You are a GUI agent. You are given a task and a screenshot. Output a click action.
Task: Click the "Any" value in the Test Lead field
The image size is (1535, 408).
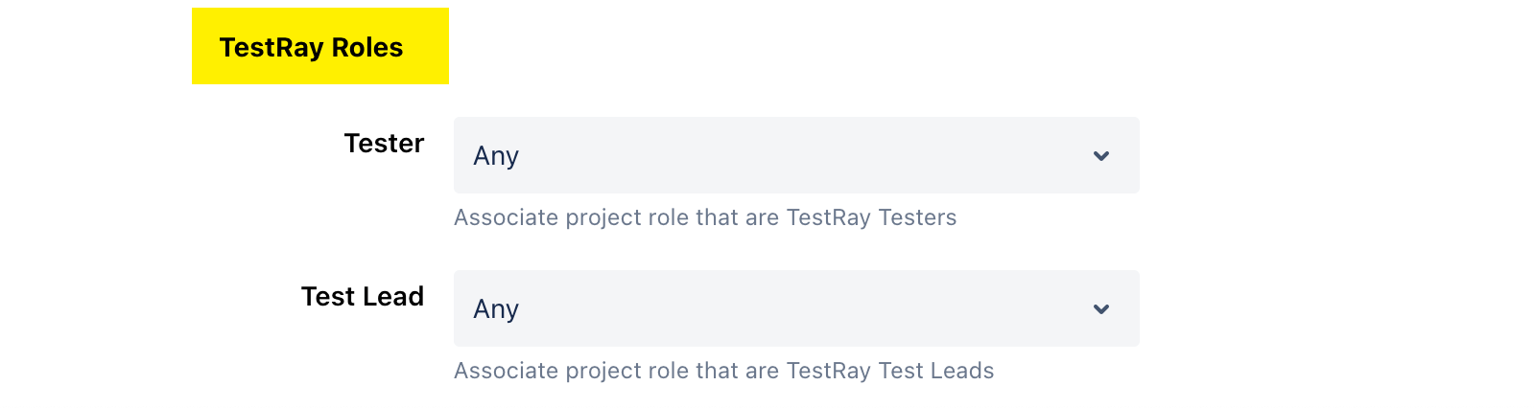(x=496, y=309)
